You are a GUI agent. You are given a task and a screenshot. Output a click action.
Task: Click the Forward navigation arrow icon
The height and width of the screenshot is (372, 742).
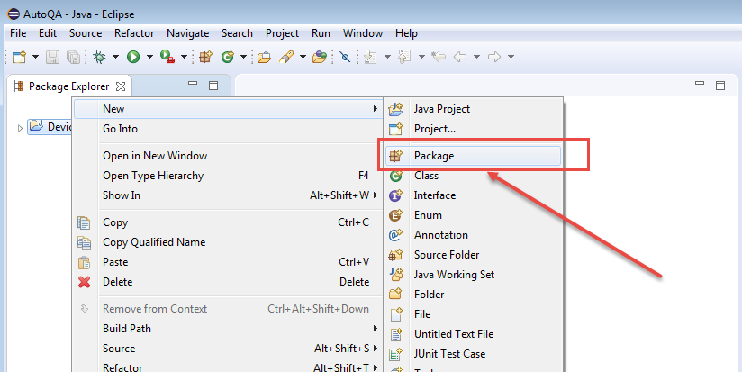pos(494,57)
